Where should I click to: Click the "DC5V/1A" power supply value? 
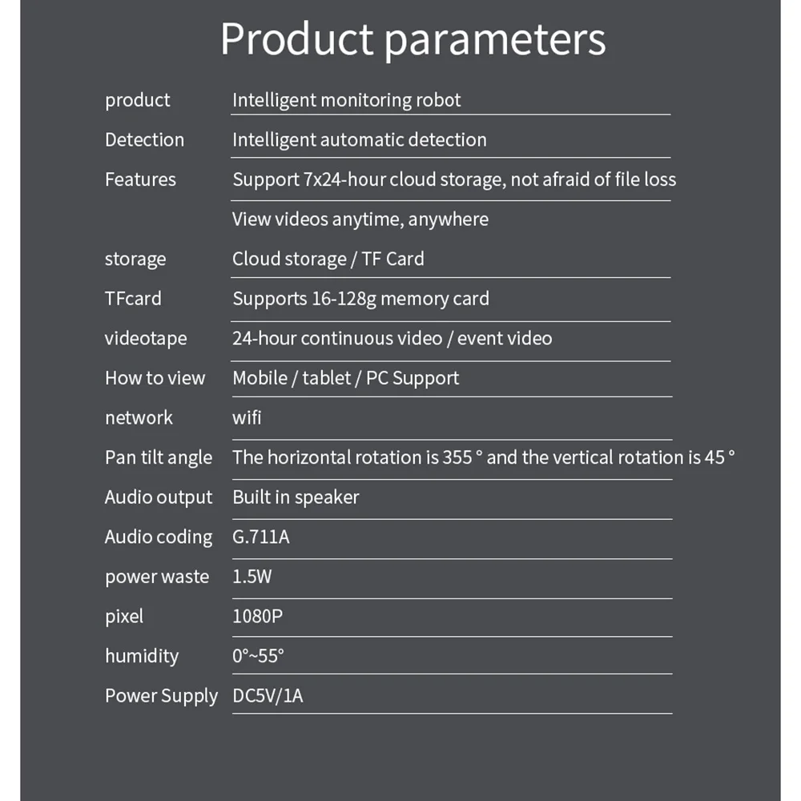268,695
